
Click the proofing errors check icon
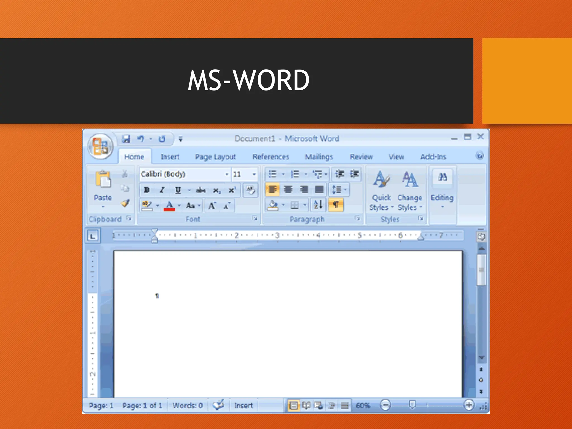click(x=218, y=405)
